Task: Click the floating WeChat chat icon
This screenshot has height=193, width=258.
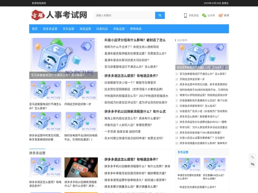Action: click(x=253, y=164)
